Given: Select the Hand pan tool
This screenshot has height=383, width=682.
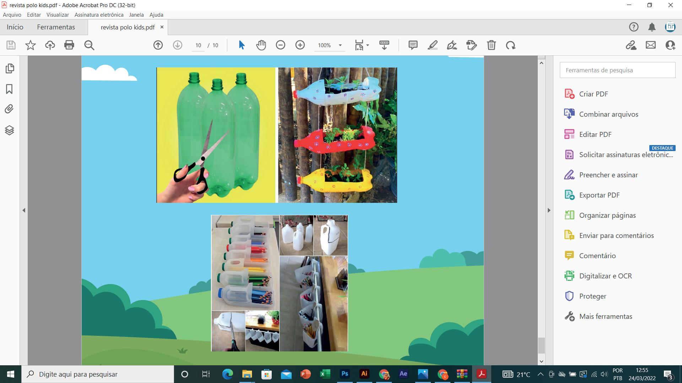Looking at the screenshot, I should tap(261, 45).
